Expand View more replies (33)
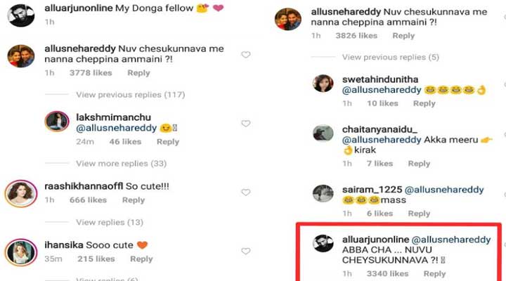Screen dimensions: 506x281 pos(121,164)
